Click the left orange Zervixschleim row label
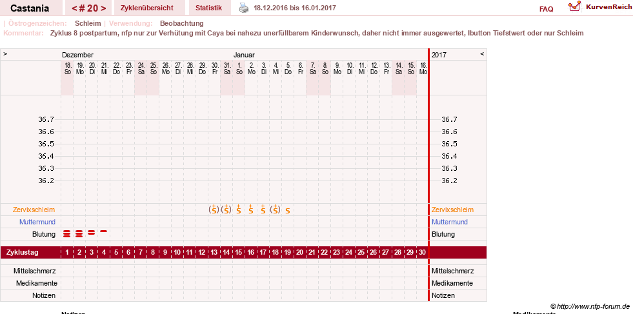 tap(34, 210)
